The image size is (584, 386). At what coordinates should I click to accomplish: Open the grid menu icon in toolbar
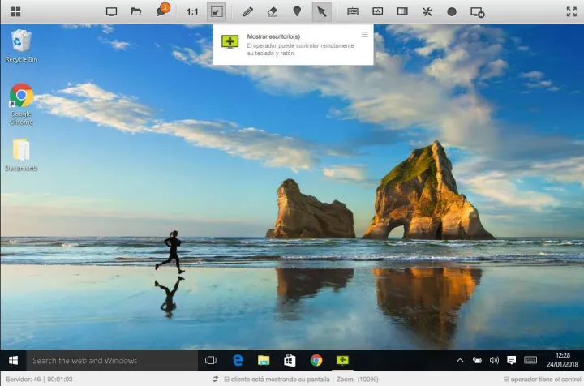[x=15, y=12]
